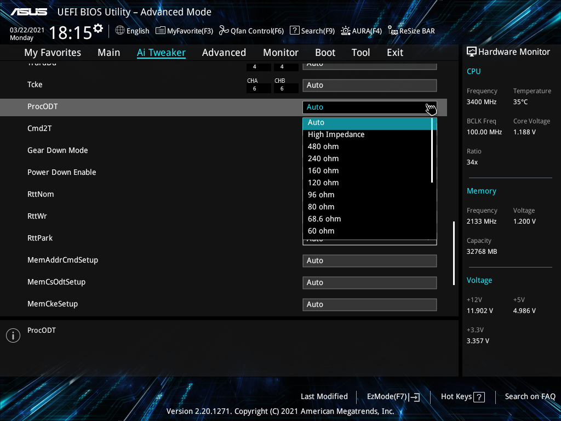Select the Ai Tweaker tab
Screen dimensions: 561x421
coord(161,53)
